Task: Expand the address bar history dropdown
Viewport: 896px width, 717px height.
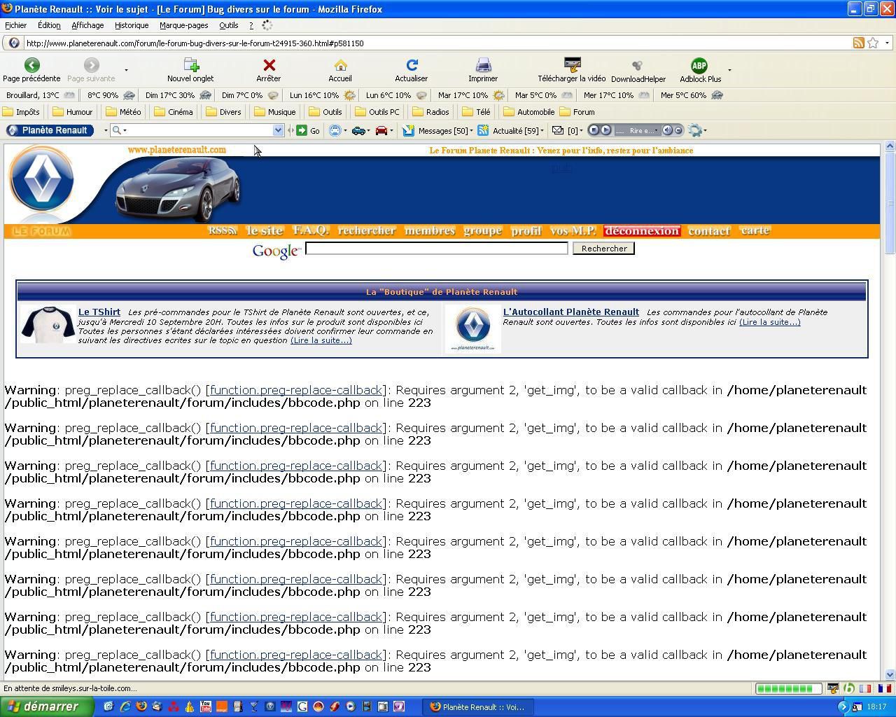Action: click(x=887, y=43)
